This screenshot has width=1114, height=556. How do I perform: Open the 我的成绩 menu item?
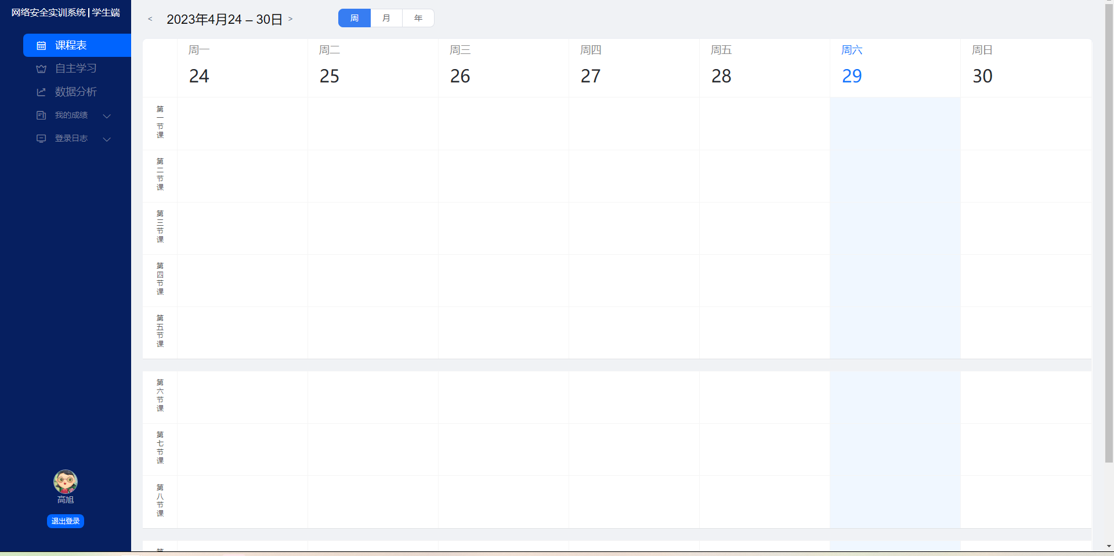point(77,115)
